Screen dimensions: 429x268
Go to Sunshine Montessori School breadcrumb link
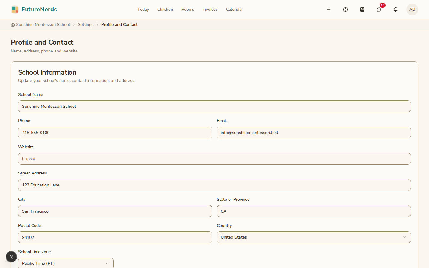click(43, 25)
